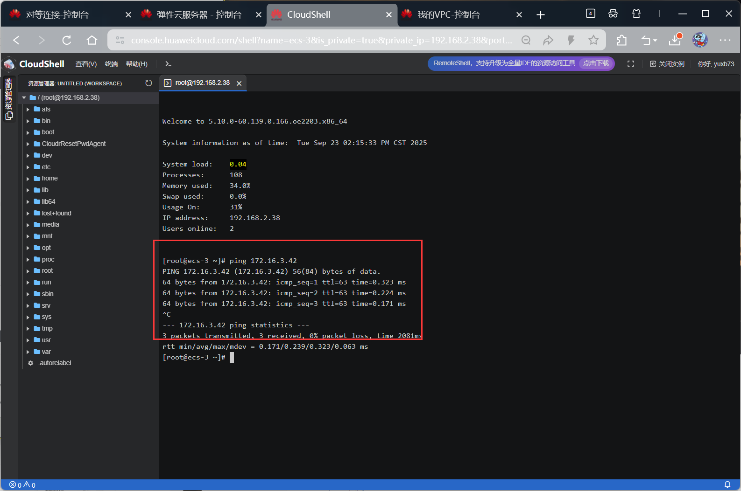741x491 pixels.
Task: Open the browser extensions puzzle icon
Action: click(621, 40)
